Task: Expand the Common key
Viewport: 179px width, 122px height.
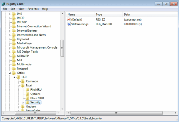Action: (19, 81)
